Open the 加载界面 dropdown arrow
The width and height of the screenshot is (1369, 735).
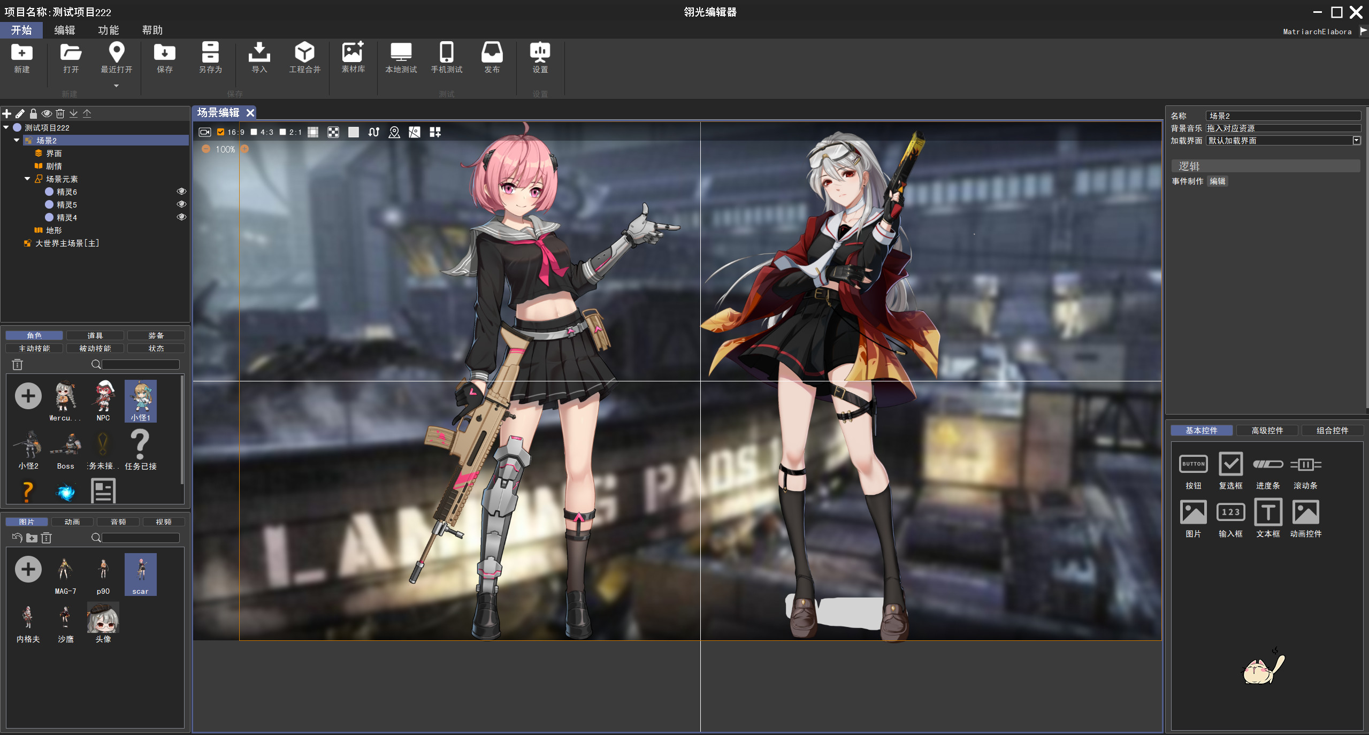point(1357,140)
